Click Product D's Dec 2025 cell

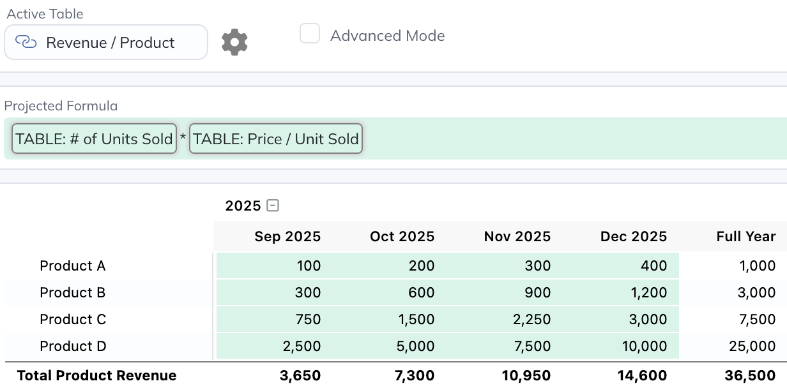(x=626, y=347)
